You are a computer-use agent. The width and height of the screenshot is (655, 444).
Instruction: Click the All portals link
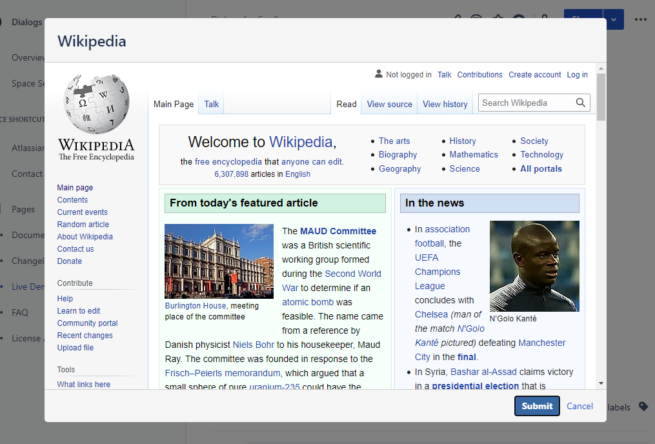(541, 168)
